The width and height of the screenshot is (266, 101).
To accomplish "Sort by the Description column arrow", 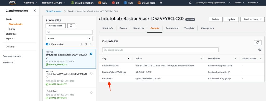I will (235, 58).
